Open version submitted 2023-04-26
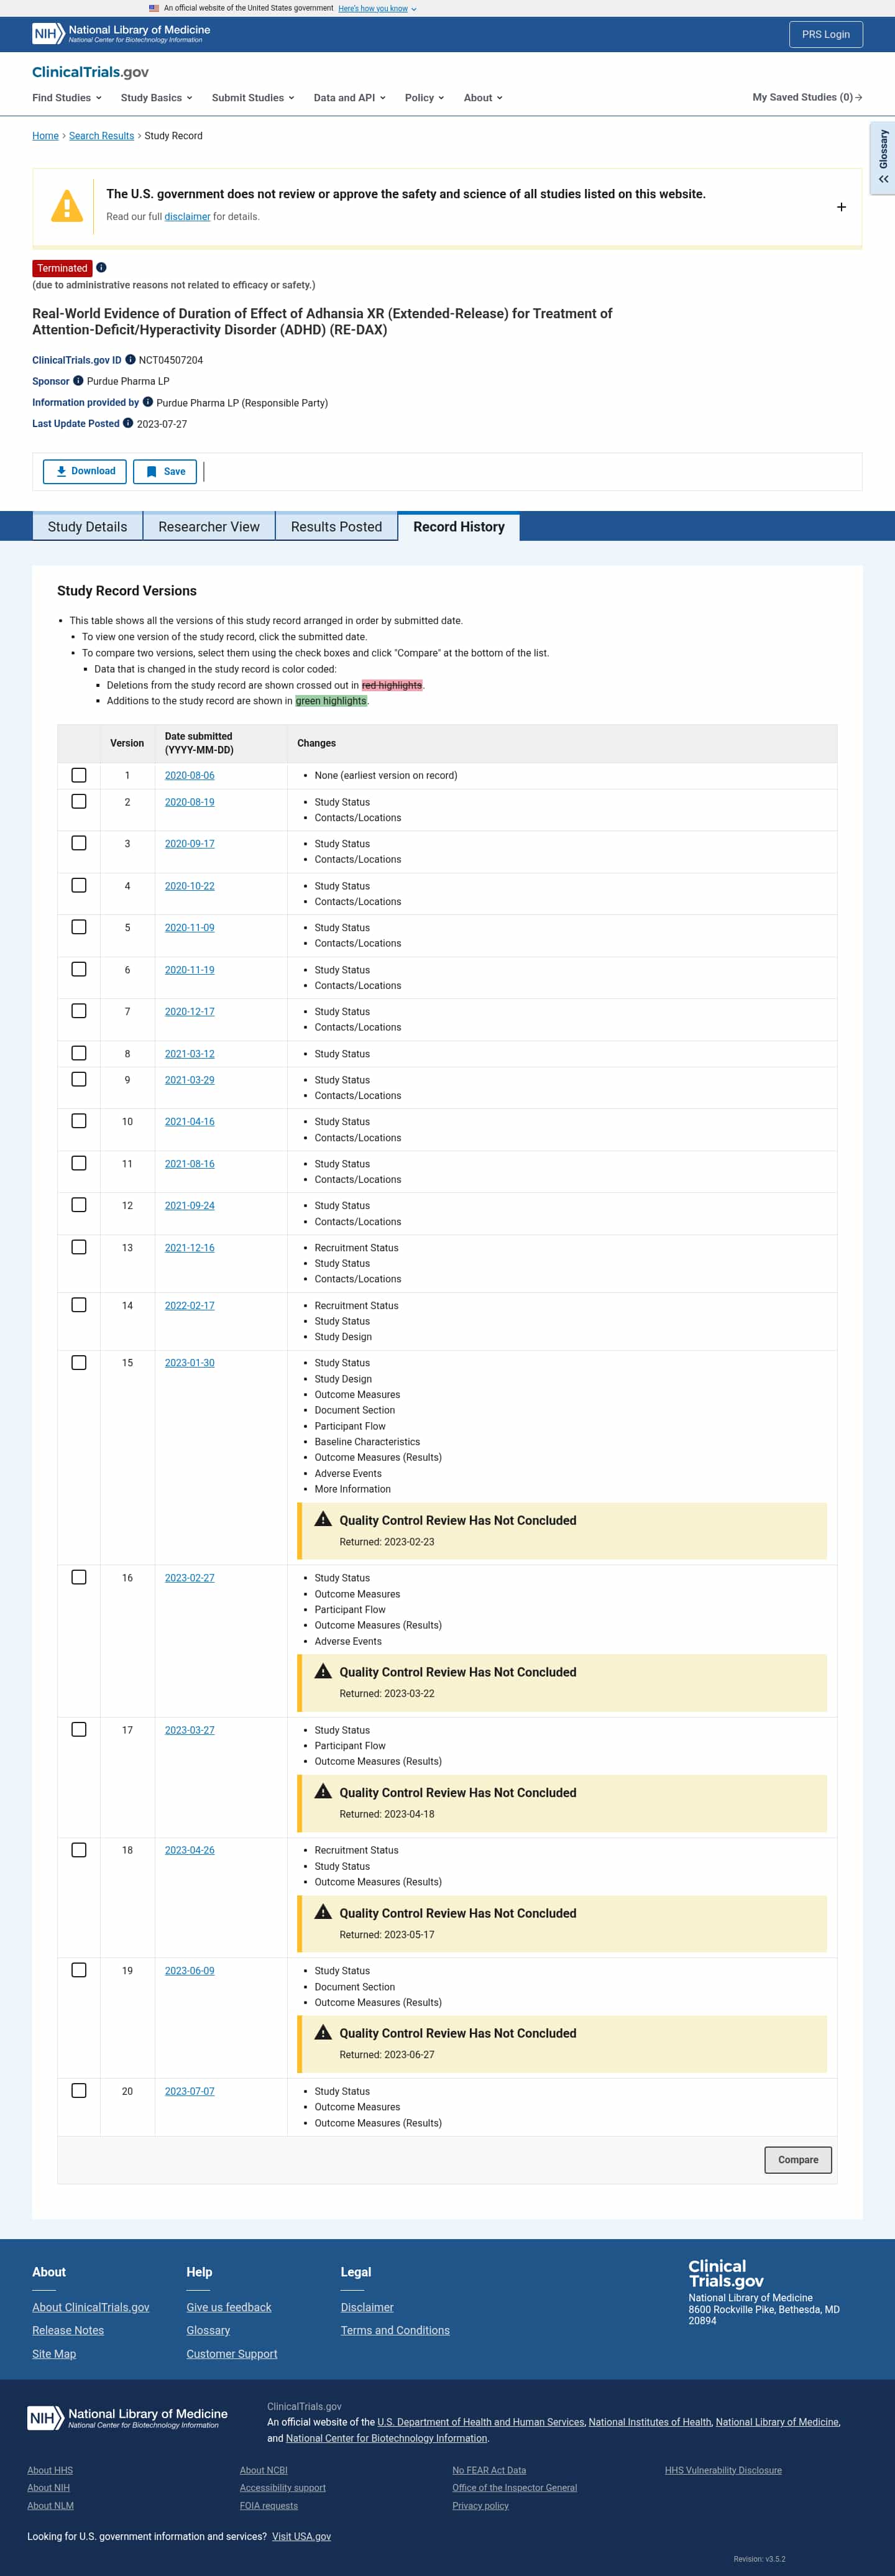895x2576 pixels. [189, 1850]
